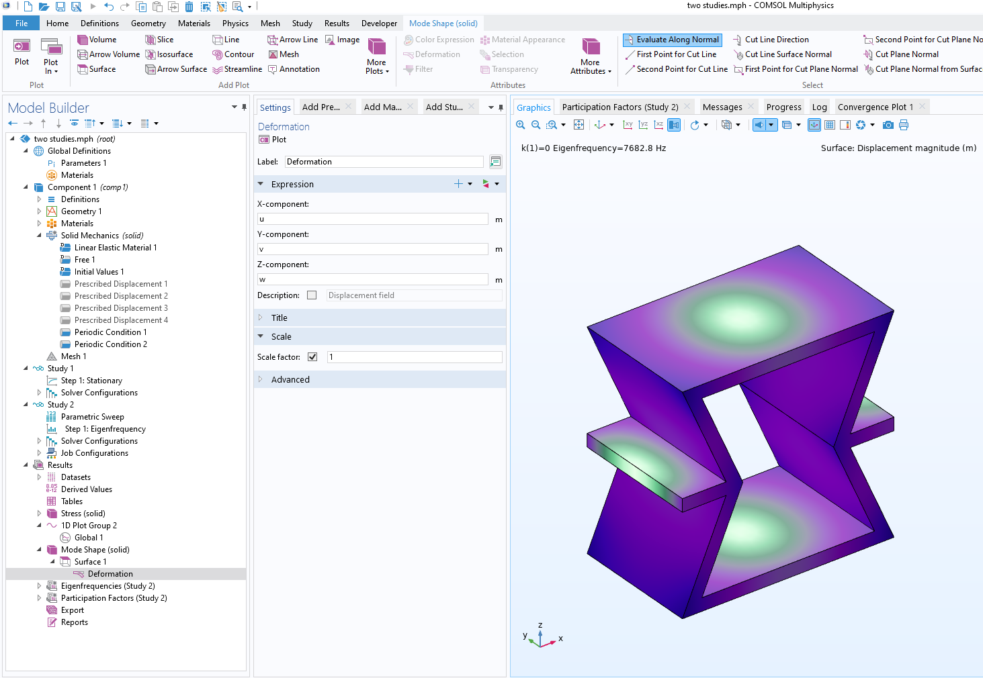Take a snapshot with the camera icon
Screen dimensions: 983x678
click(x=888, y=125)
